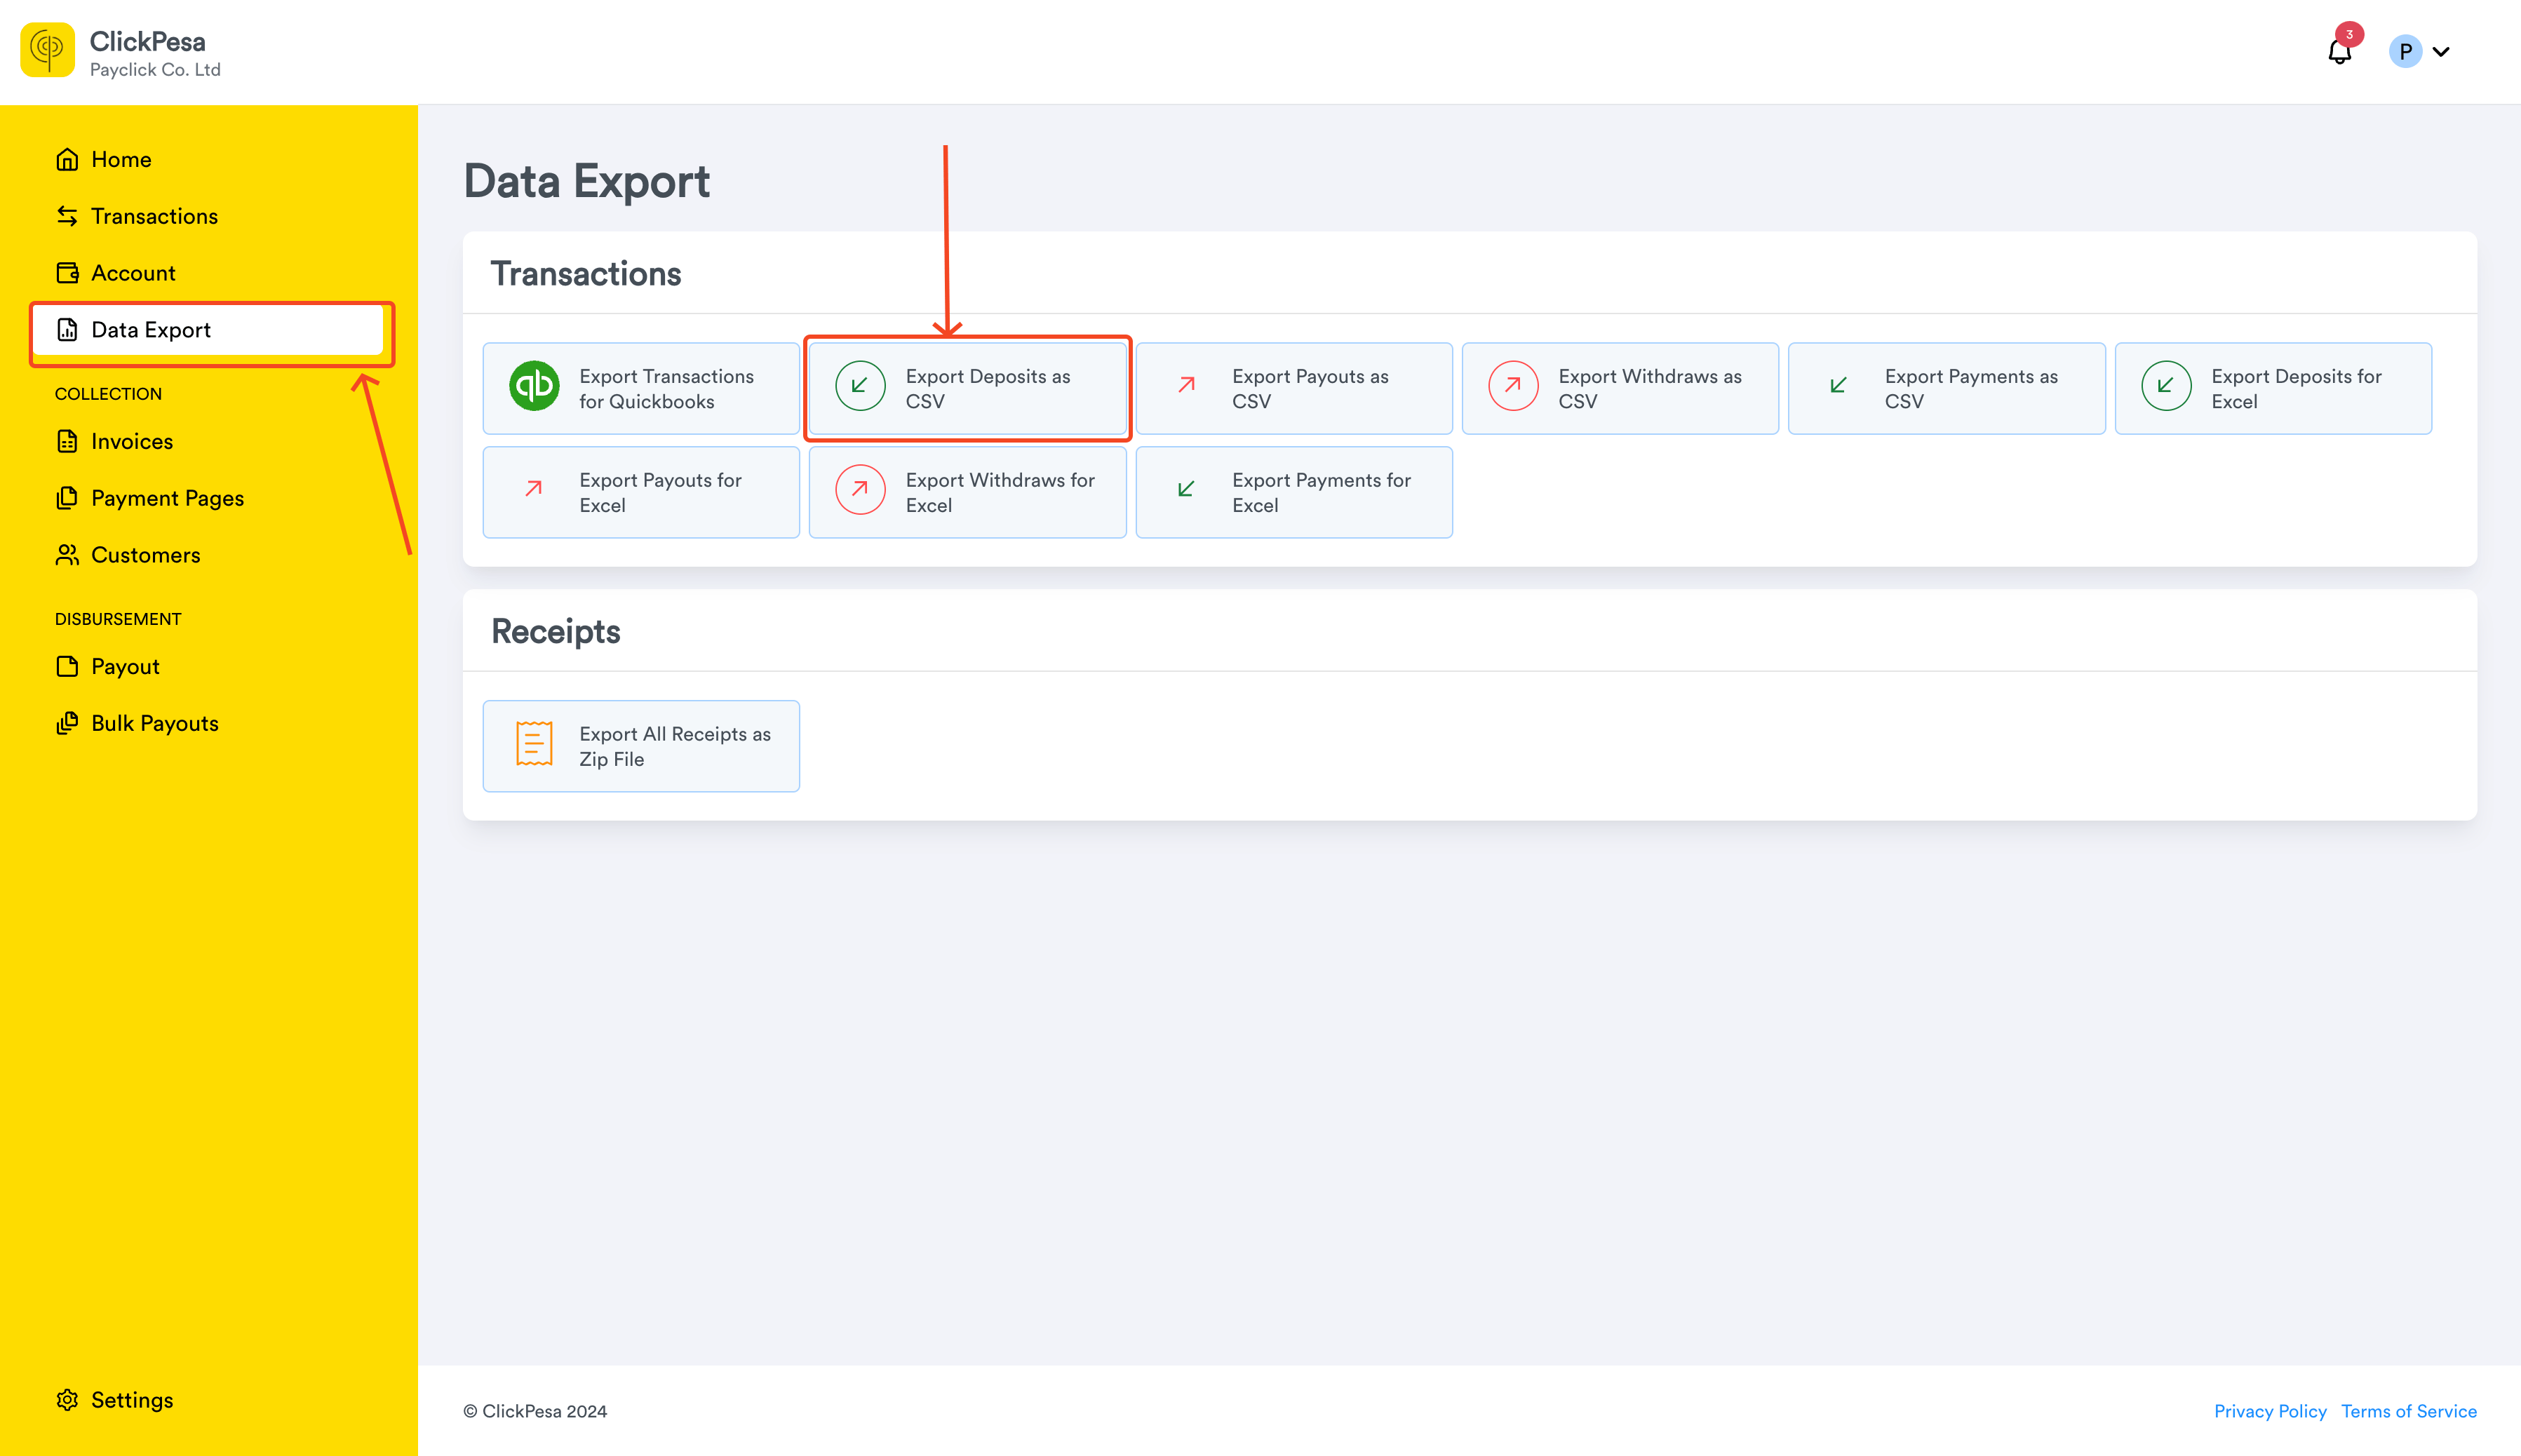This screenshot has height=1456, width=2521.
Task: Select Data Export in sidebar
Action: point(208,330)
